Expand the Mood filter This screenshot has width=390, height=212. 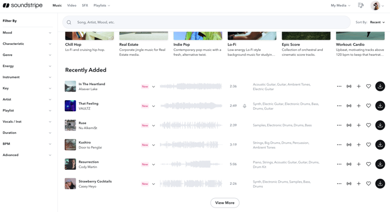coord(27,33)
